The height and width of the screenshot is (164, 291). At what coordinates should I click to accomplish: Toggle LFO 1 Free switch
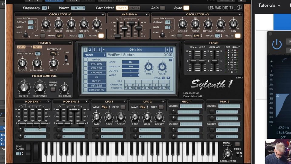point(123,107)
